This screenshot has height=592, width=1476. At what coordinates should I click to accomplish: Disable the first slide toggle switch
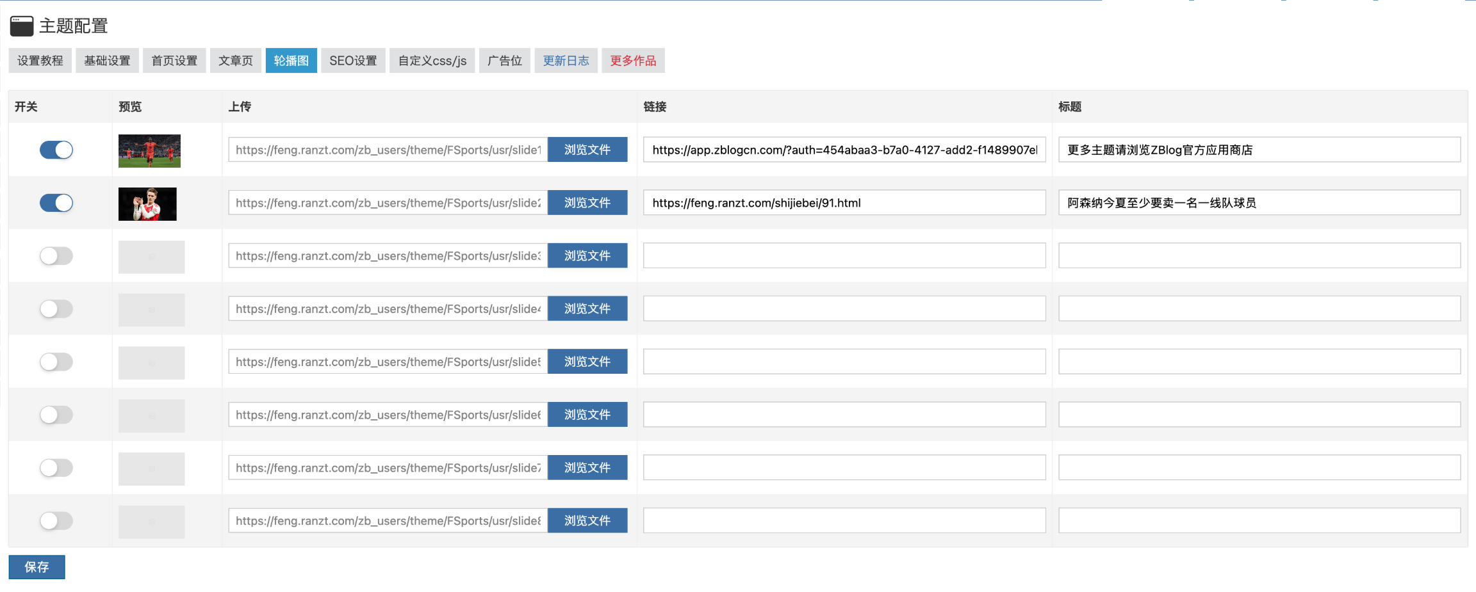click(56, 150)
